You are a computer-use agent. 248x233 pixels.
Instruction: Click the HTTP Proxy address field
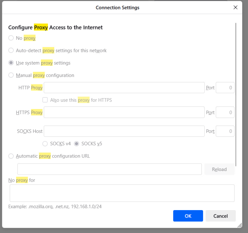124,88
